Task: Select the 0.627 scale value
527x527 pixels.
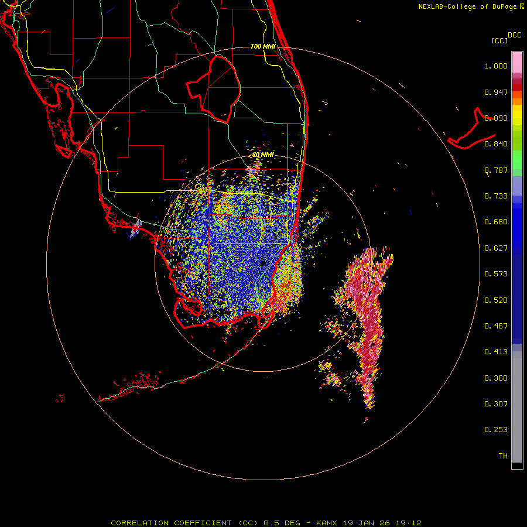Action: [496, 248]
